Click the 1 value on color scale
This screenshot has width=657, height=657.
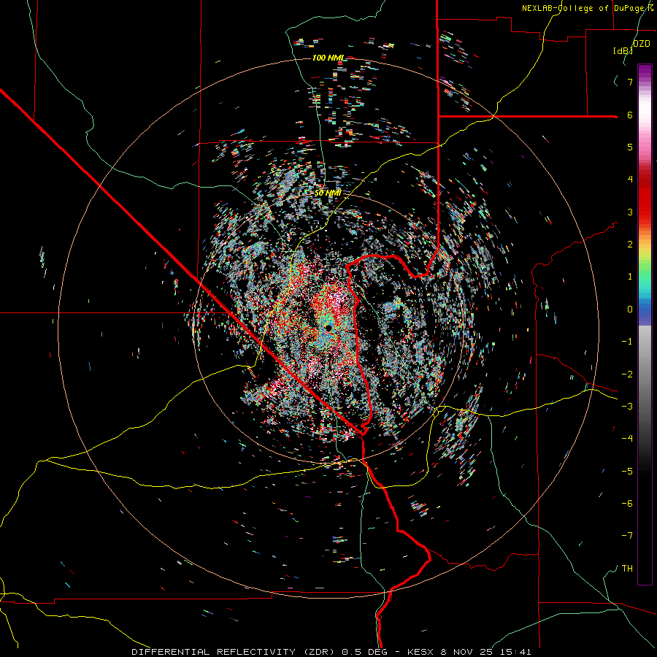(x=630, y=277)
